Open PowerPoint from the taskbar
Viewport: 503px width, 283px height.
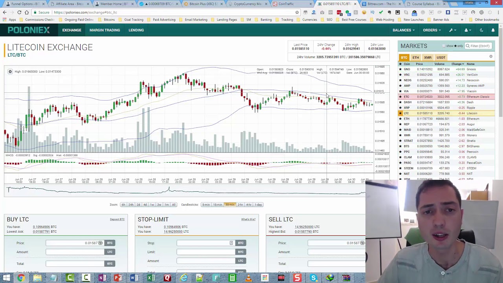coord(117,278)
